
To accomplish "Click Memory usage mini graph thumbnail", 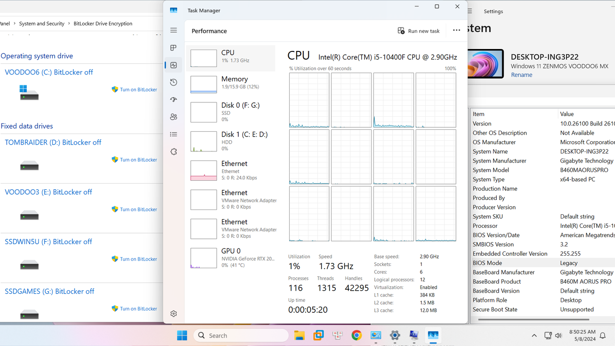I will click(x=204, y=84).
